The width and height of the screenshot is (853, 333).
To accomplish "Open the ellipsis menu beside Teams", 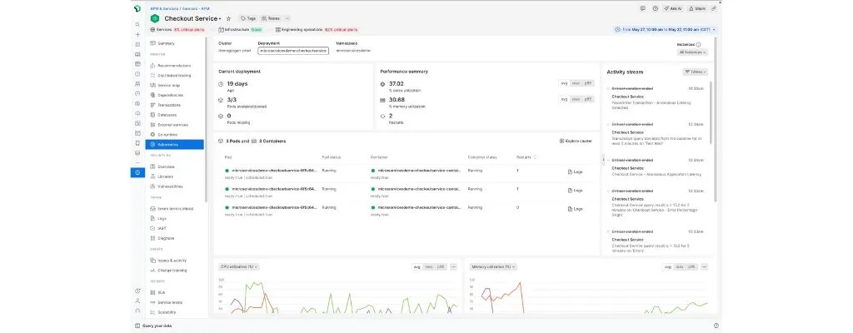I will pos(287,18).
